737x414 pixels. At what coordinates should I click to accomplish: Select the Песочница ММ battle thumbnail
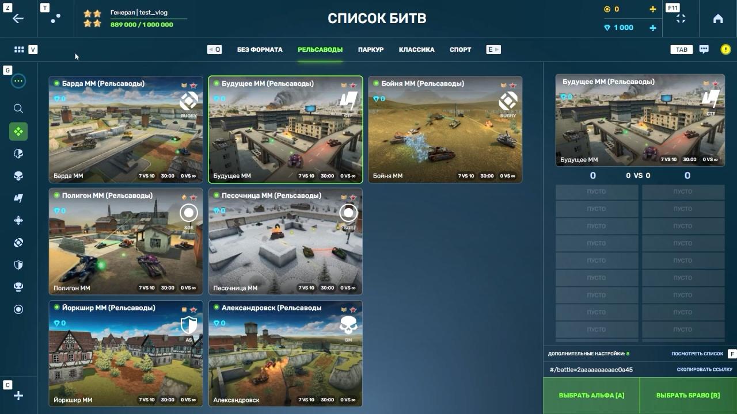point(286,241)
